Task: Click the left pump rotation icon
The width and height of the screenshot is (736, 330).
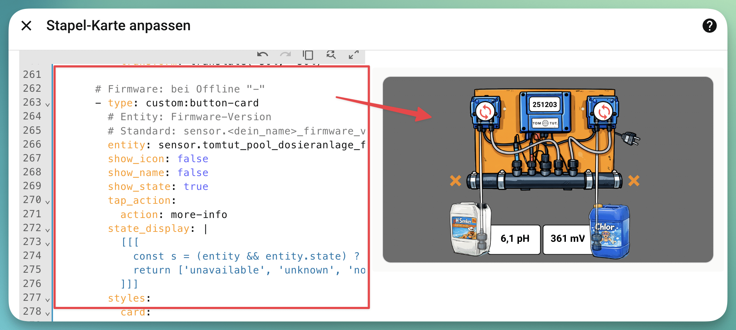Action: pos(485,112)
